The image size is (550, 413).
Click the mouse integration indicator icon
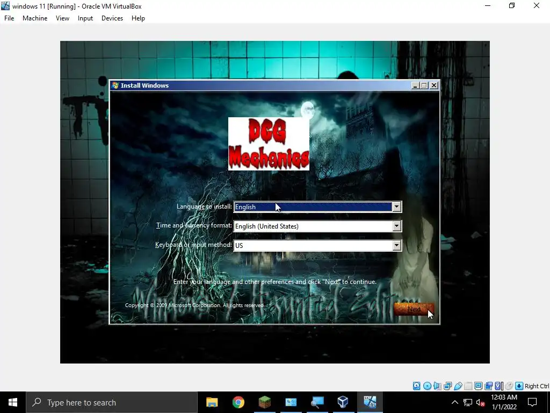(x=509, y=386)
